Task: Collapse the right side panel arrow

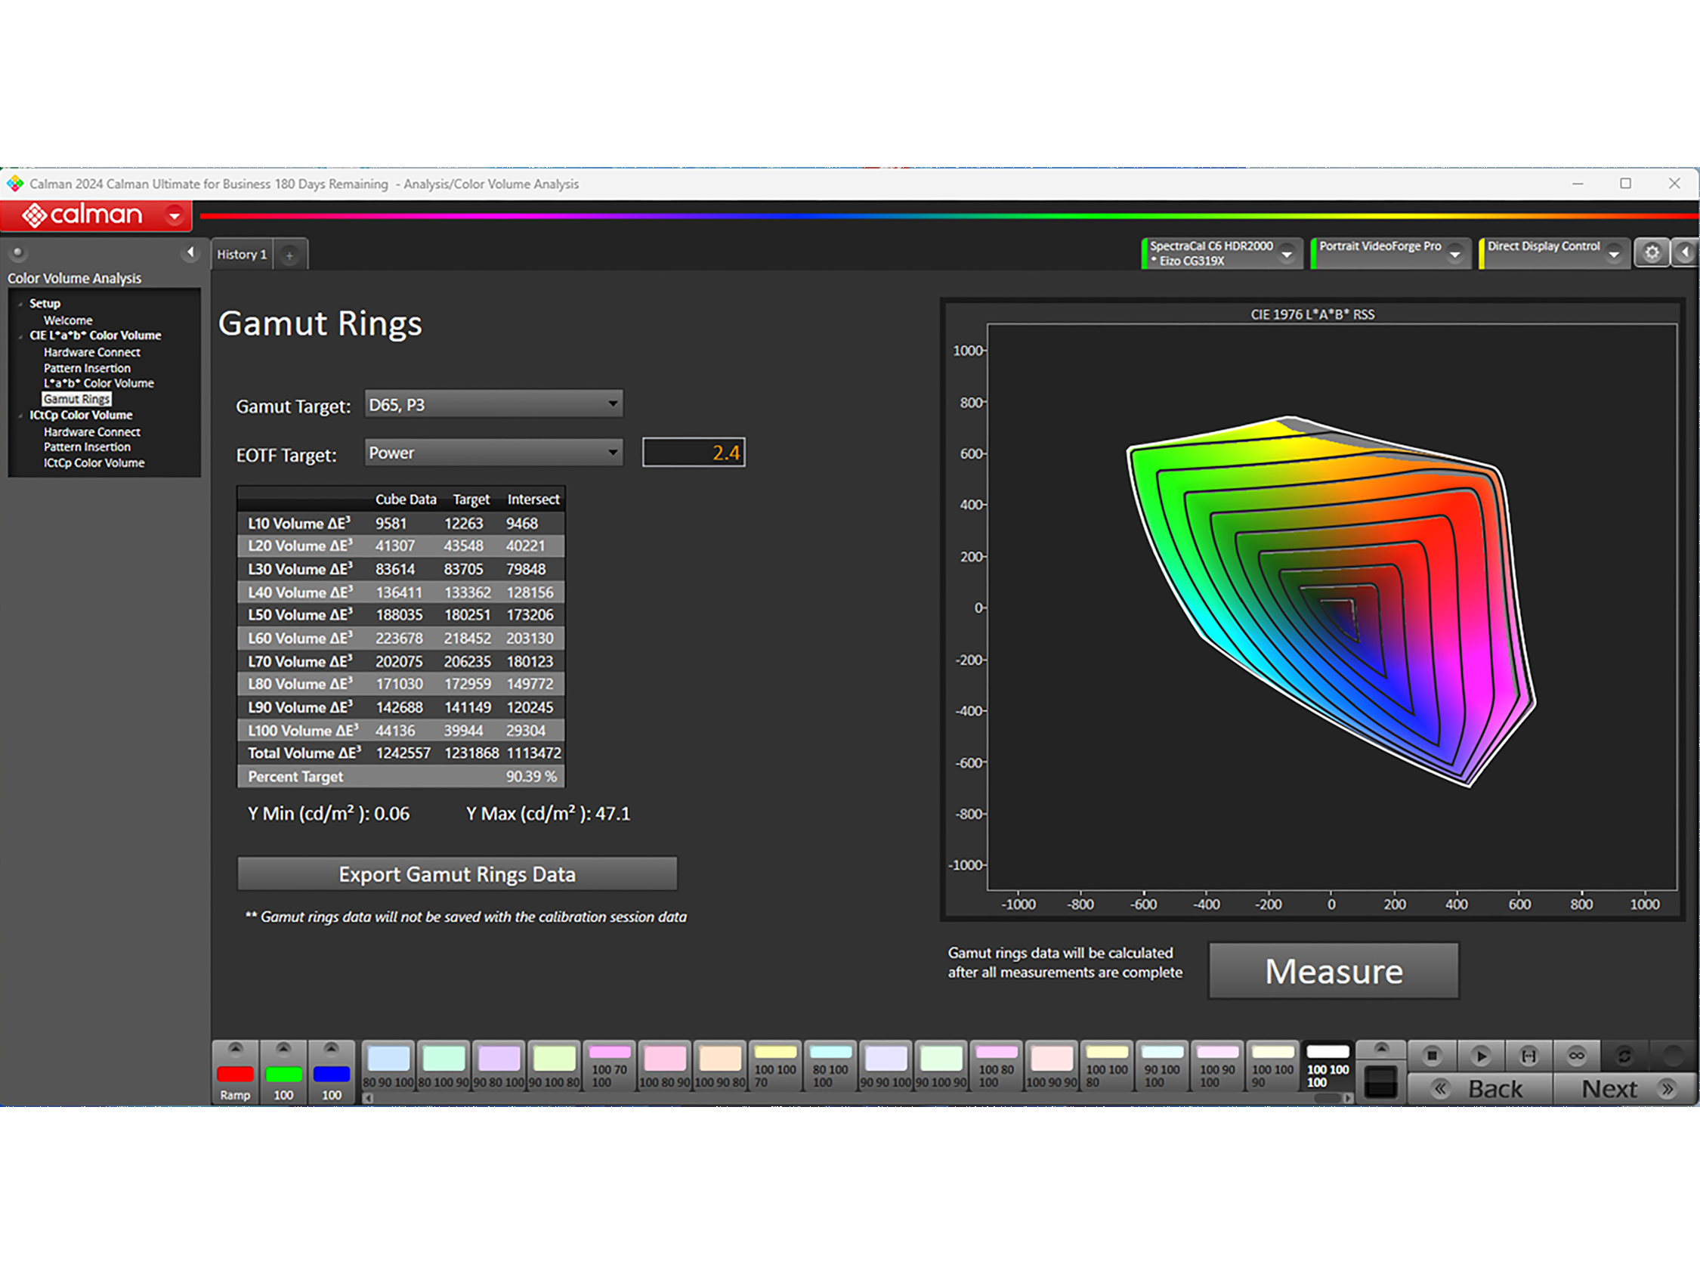Action: (x=1686, y=252)
